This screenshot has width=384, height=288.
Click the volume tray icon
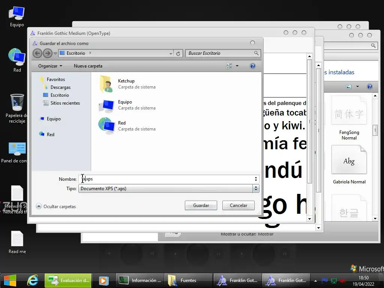343,280
